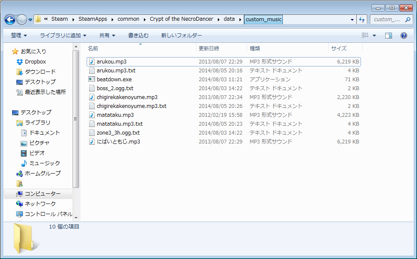This screenshot has width=417, height=259.
Task: Open the ライブラリに追加 menu
Action: pyautogui.click(x=63, y=35)
